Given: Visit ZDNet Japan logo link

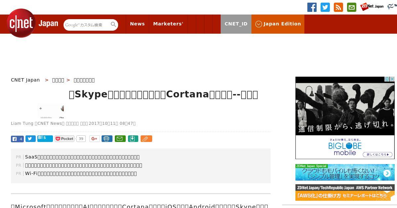Looking at the screenshot, I should pos(372,7).
